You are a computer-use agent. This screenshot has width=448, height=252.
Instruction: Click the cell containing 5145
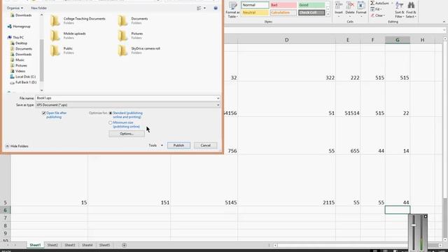click(x=204, y=181)
